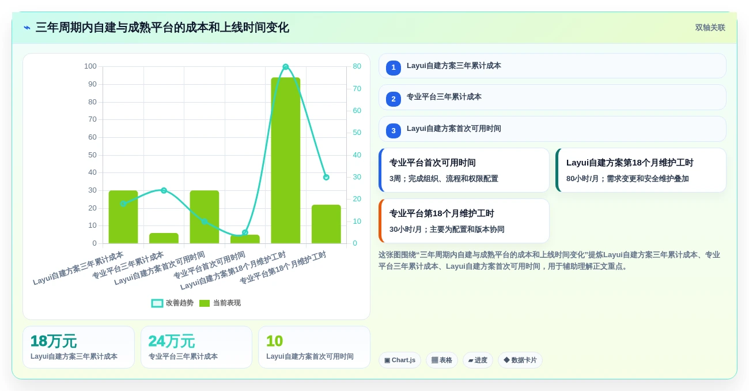Click the summary paragraph below the cards
Screen dimensions: 749x391
pos(550,261)
